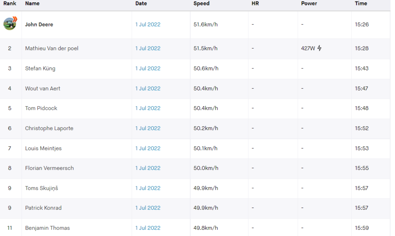Click the Time column header

point(361,3)
